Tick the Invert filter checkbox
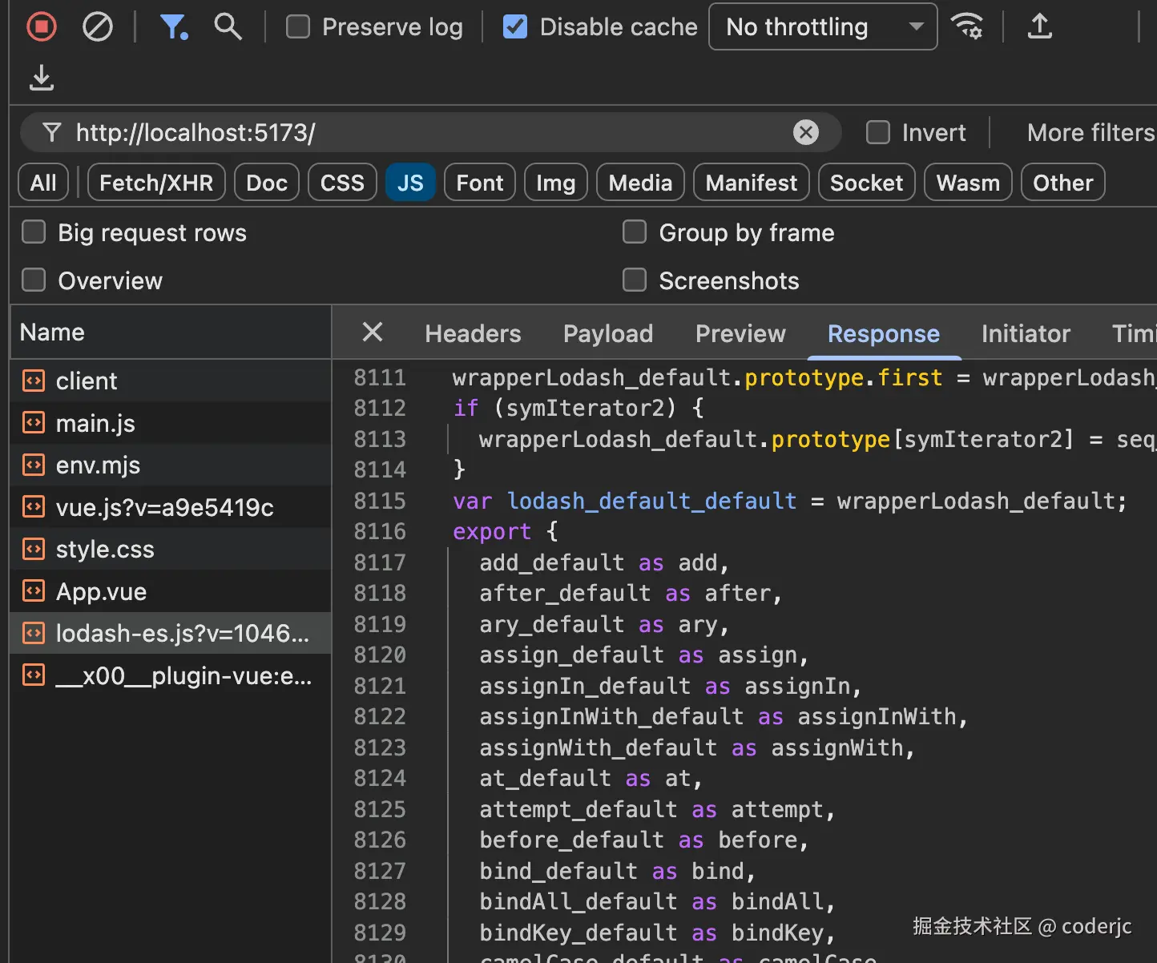This screenshot has height=963, width=1157. coord(878,132)
